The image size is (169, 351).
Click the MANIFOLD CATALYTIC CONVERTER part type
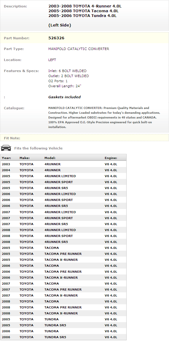coord(79,49)
